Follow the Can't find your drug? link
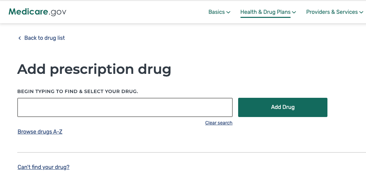 (43, 167)
